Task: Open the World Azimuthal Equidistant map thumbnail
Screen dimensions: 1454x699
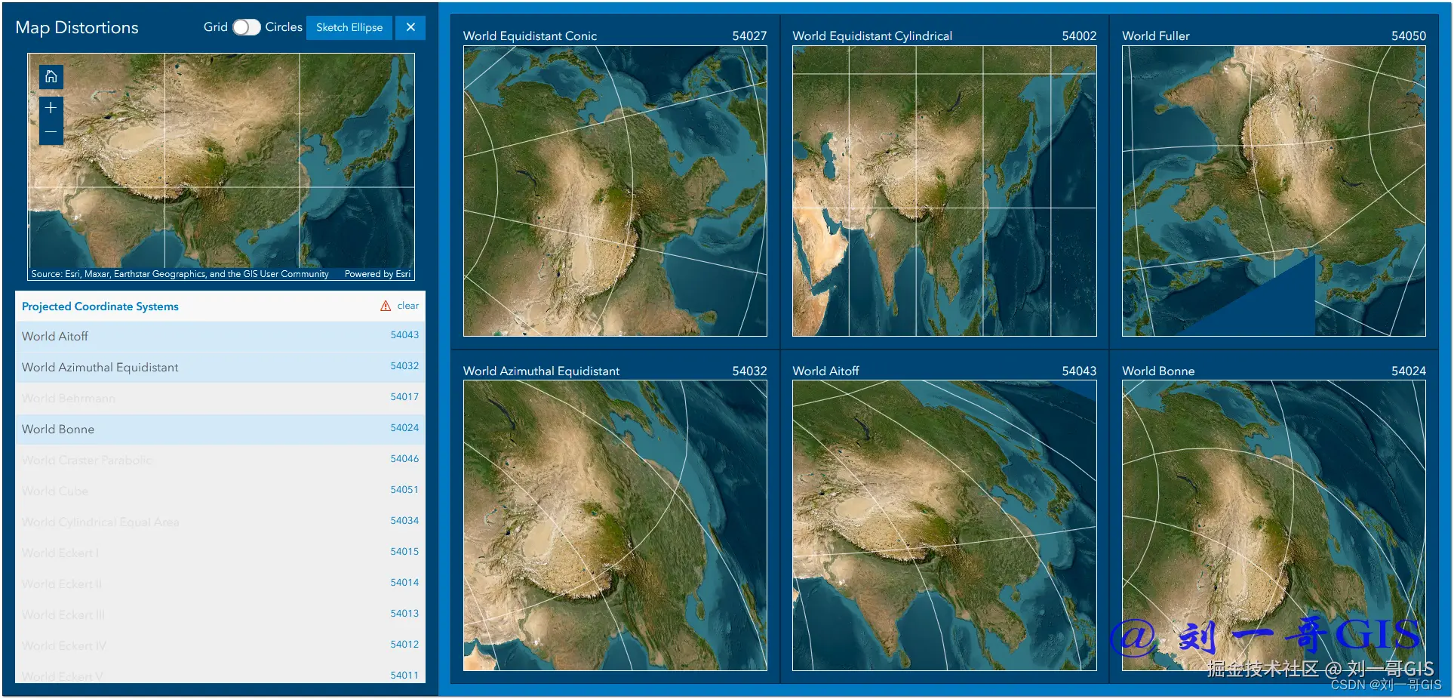Action: click(615, 525)
